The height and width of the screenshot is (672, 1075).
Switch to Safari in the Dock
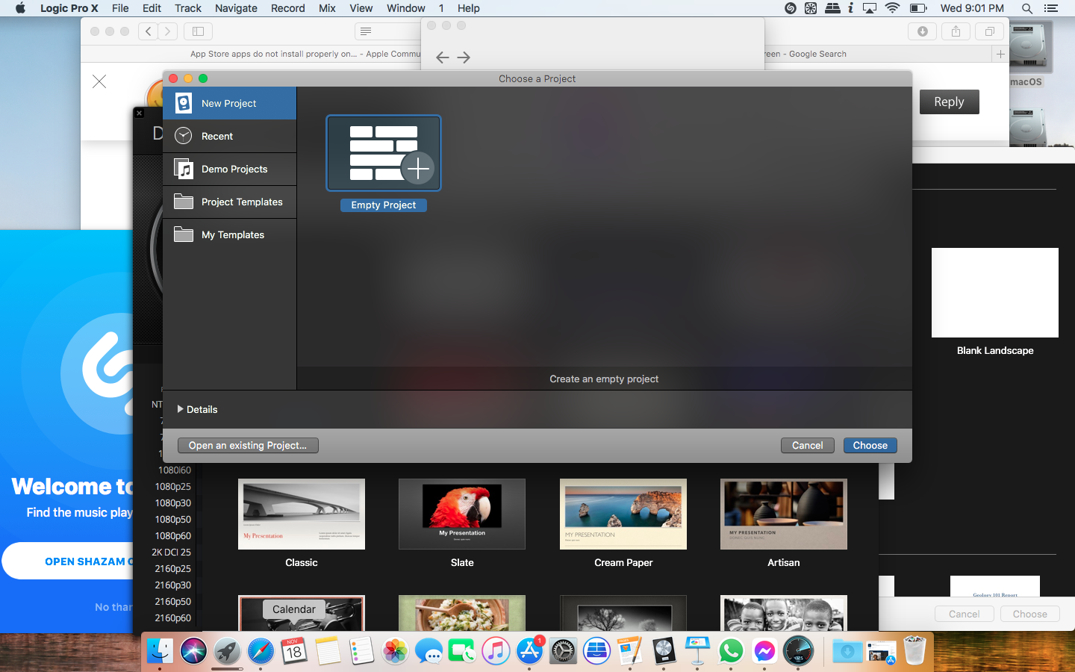pyautogui.click(x=261, y=651)
